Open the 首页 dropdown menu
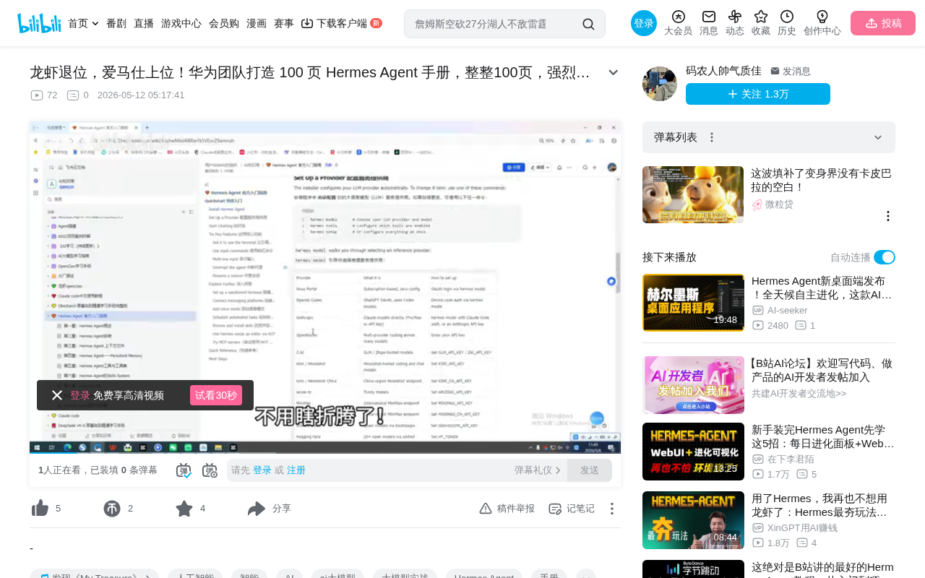Image resolution: width=925 pixels, height=578 pixels. pos(83,23)
